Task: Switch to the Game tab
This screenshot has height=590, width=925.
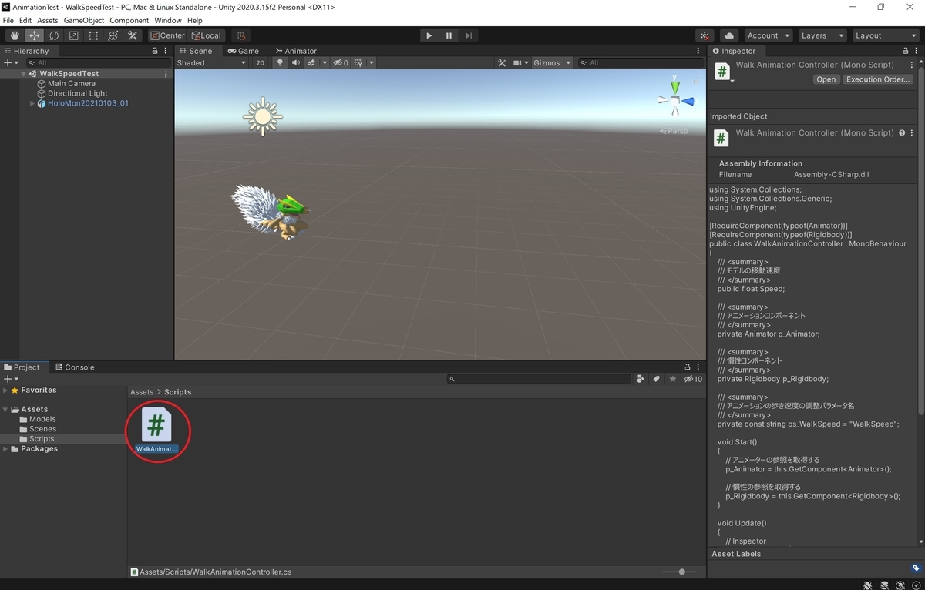Action: [x=243, y=51]
